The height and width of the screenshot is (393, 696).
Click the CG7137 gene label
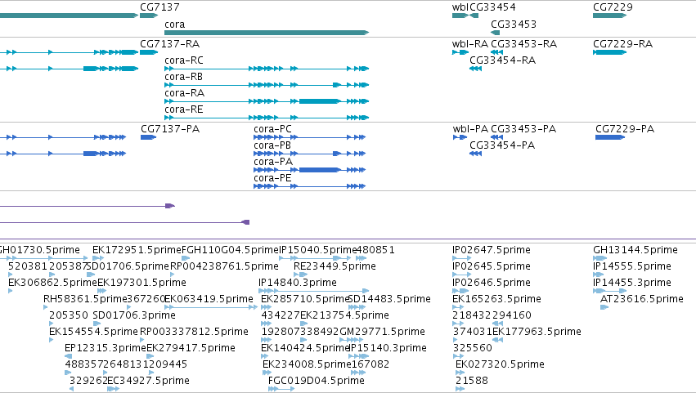point(159,7)
